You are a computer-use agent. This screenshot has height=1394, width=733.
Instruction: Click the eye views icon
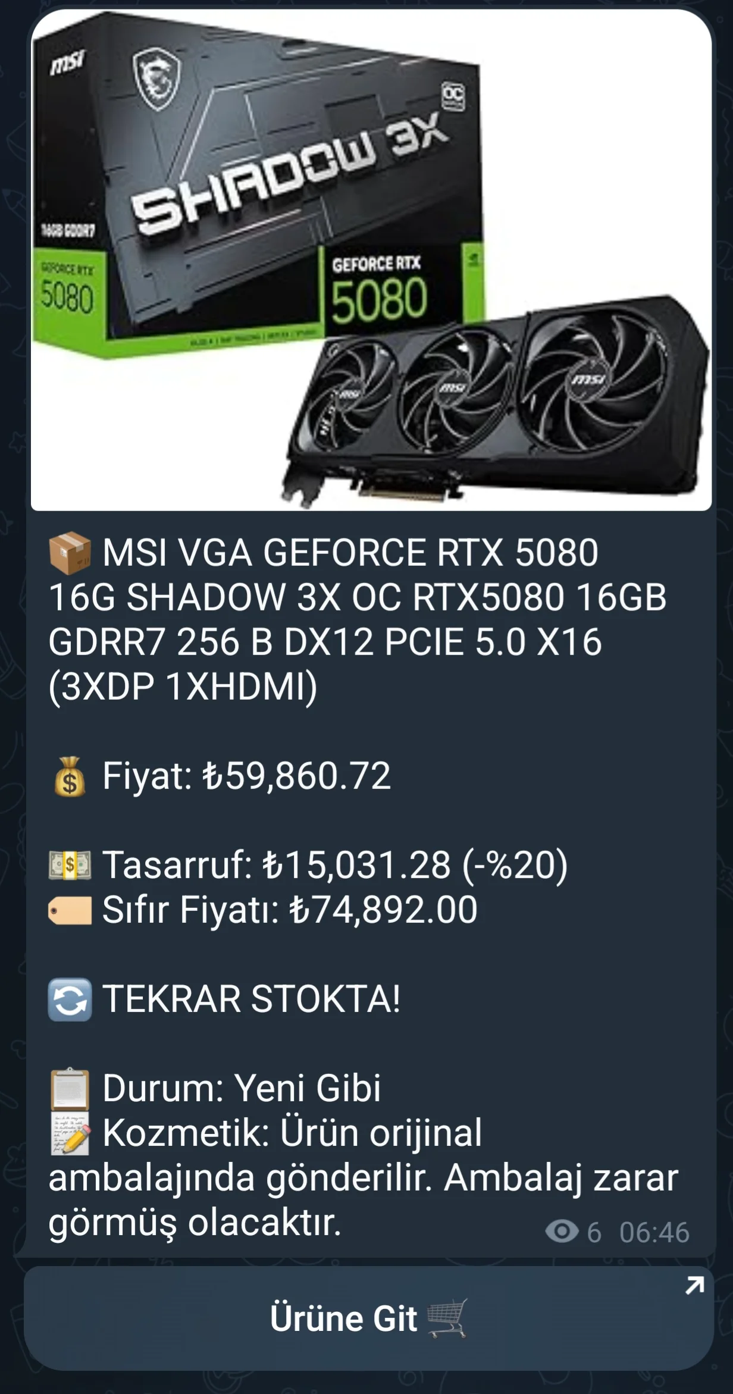coord(562,1232)
